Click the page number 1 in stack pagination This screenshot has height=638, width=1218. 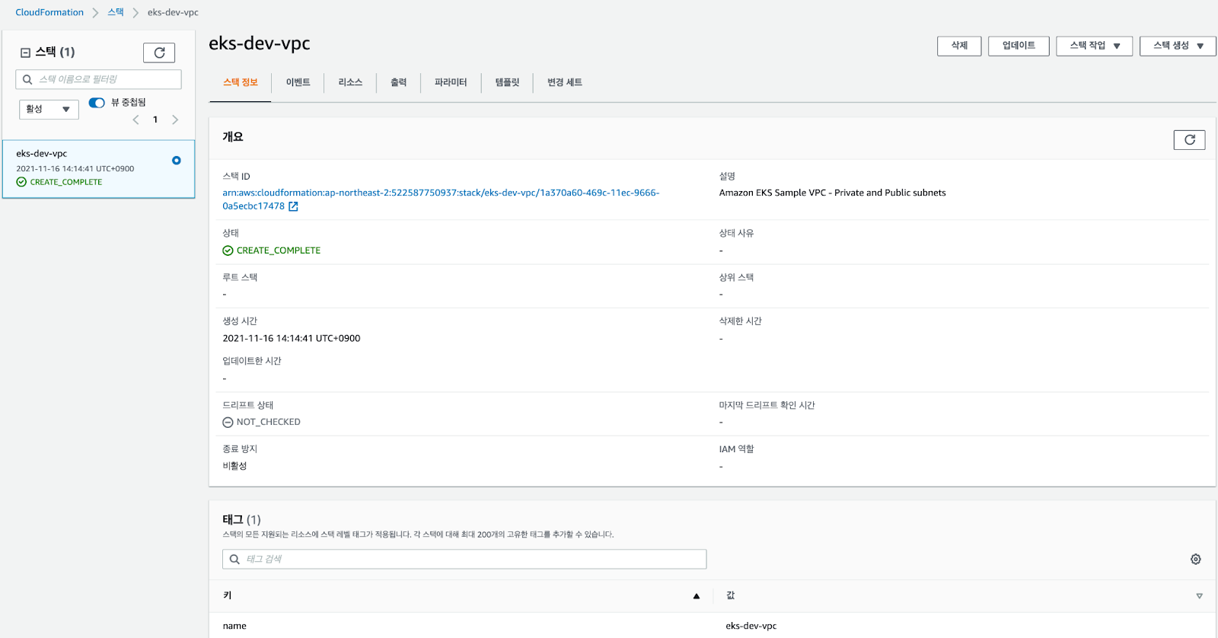coord(155,120)
